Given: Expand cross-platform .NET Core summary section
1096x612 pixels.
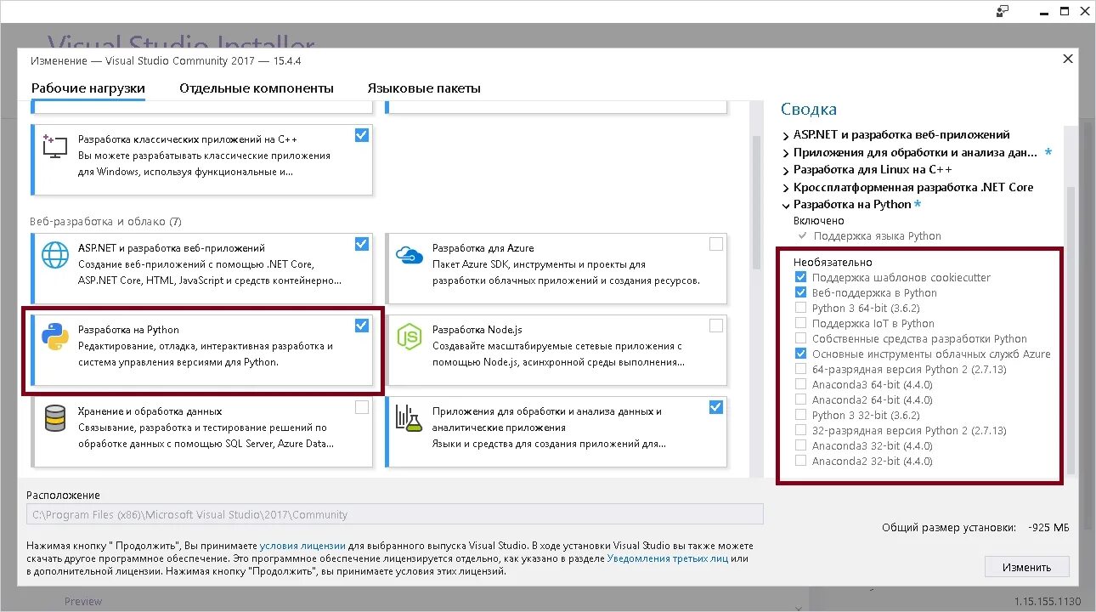Looking at the screenshot, I should (x=786, y=188).
